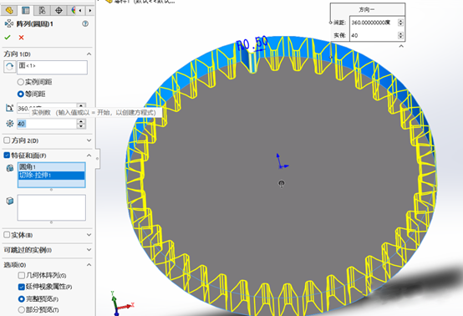Click the panel collapse handle on the divider
The height and width of the screenshot is (316, 463).
coord(97,159)
